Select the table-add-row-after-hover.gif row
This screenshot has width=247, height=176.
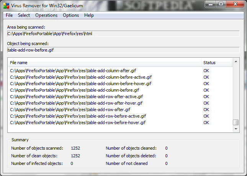[121, 103]
